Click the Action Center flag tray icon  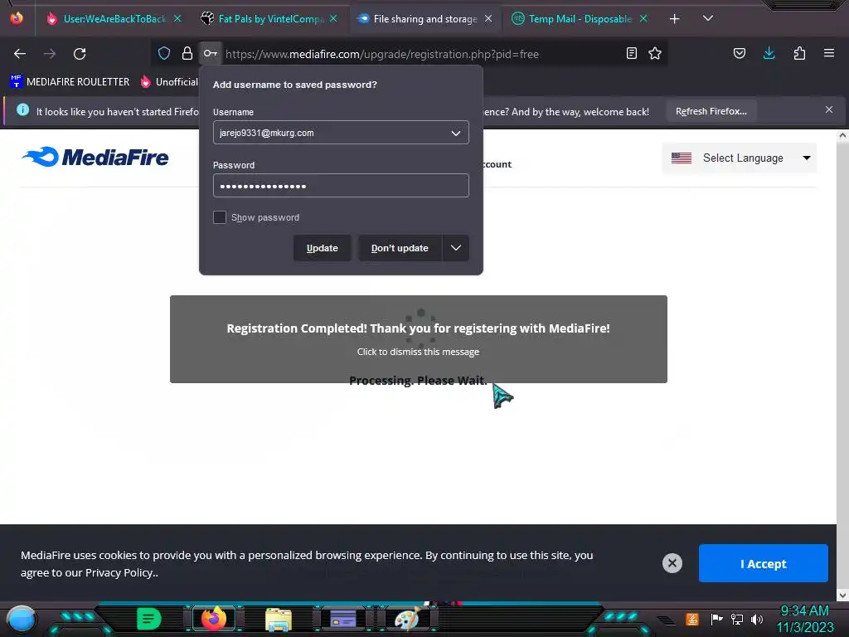(716, 619)
